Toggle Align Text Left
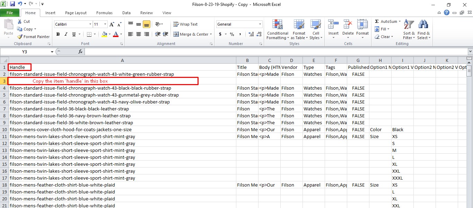 point(131,34)
